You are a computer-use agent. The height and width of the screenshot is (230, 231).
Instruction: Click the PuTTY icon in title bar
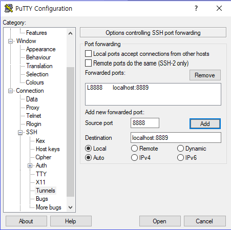pyautogui.click(x=9, y=8)
